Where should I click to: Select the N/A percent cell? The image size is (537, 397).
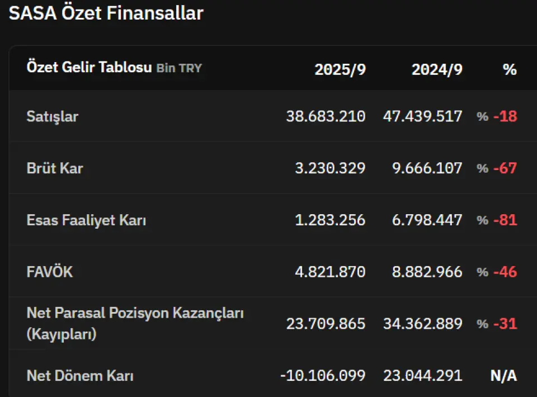503,376
